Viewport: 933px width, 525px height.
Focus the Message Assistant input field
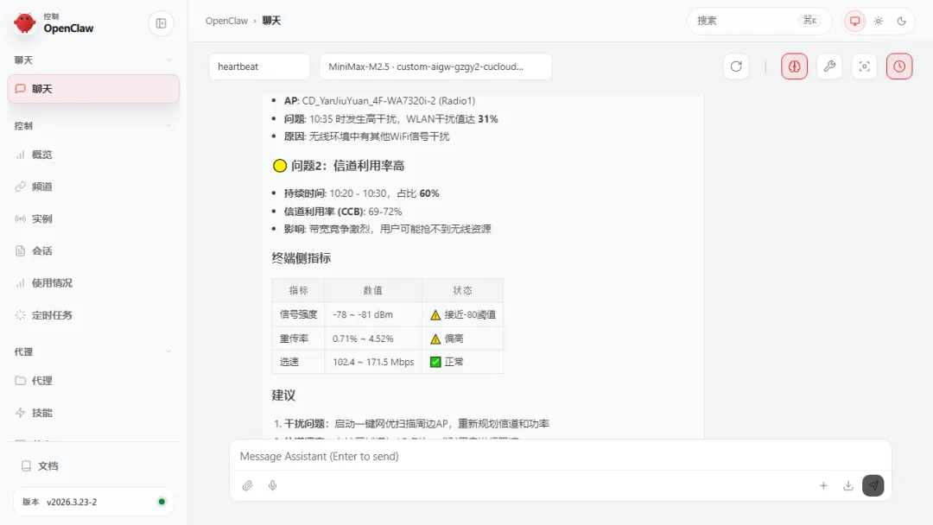coord(560,457)
